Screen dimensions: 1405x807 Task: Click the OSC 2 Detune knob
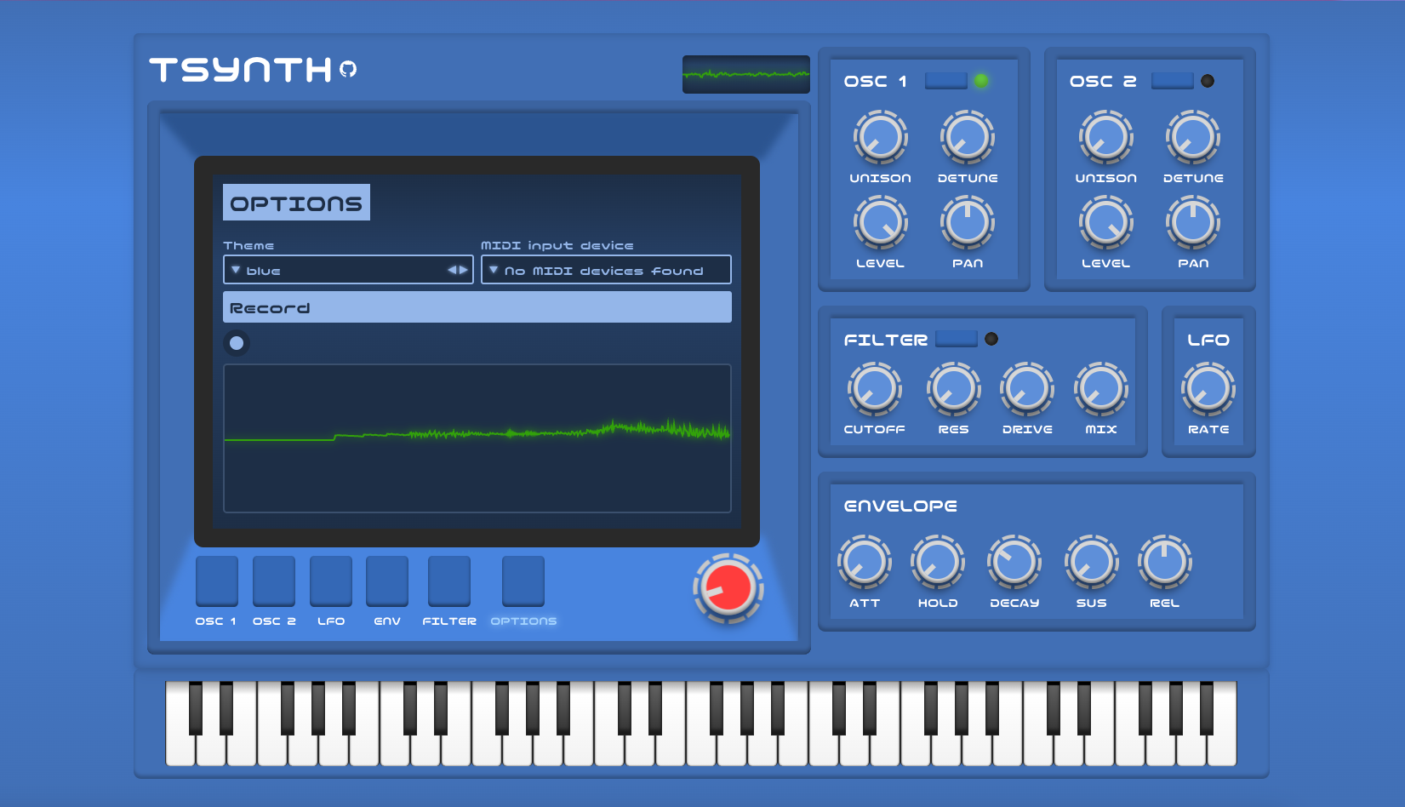(x=1193, y=137)
